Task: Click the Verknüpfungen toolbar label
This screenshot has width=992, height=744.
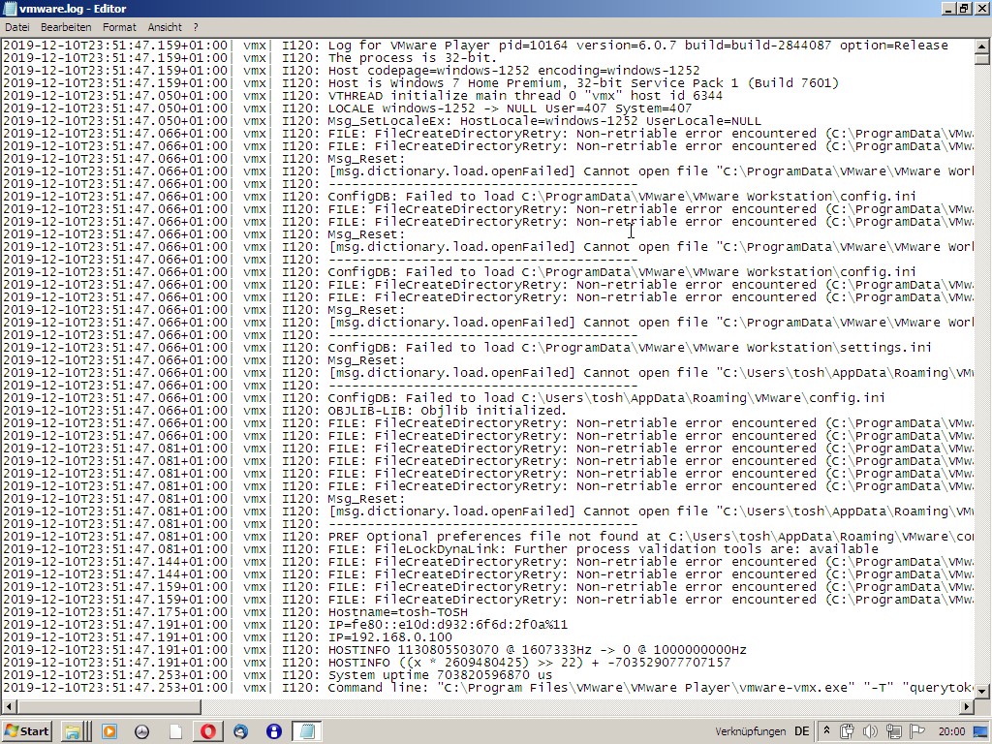Action: click(751, 731)
